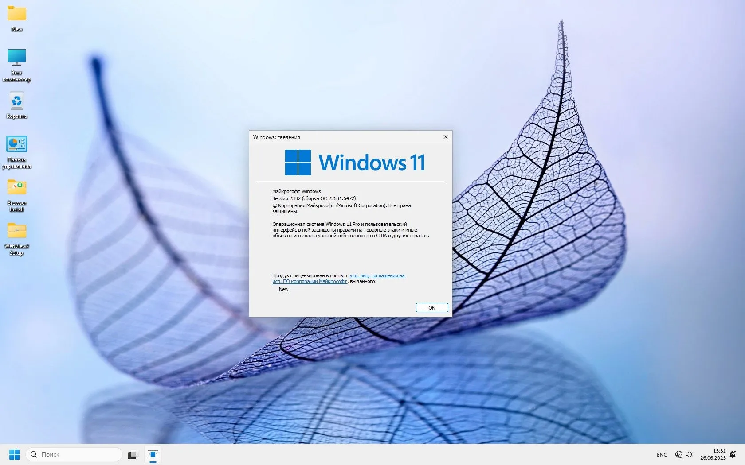
Task: Open the Корзина recycle bin
Action: [16, 101]
